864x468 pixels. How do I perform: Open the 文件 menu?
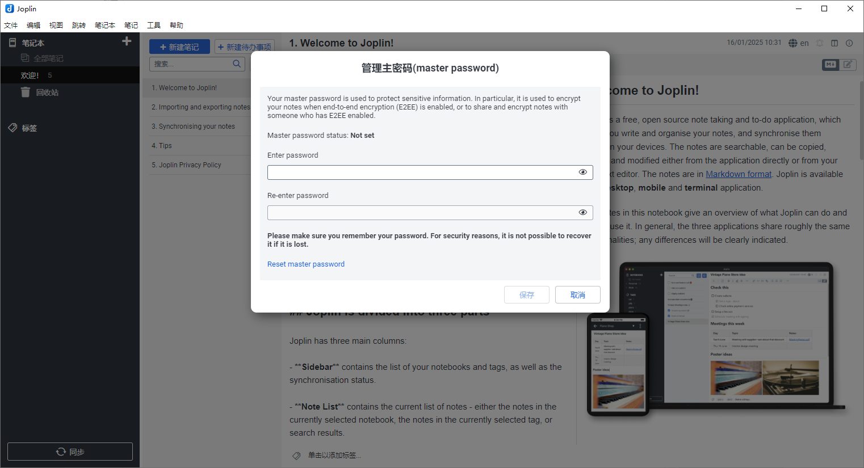click(11, 26)
